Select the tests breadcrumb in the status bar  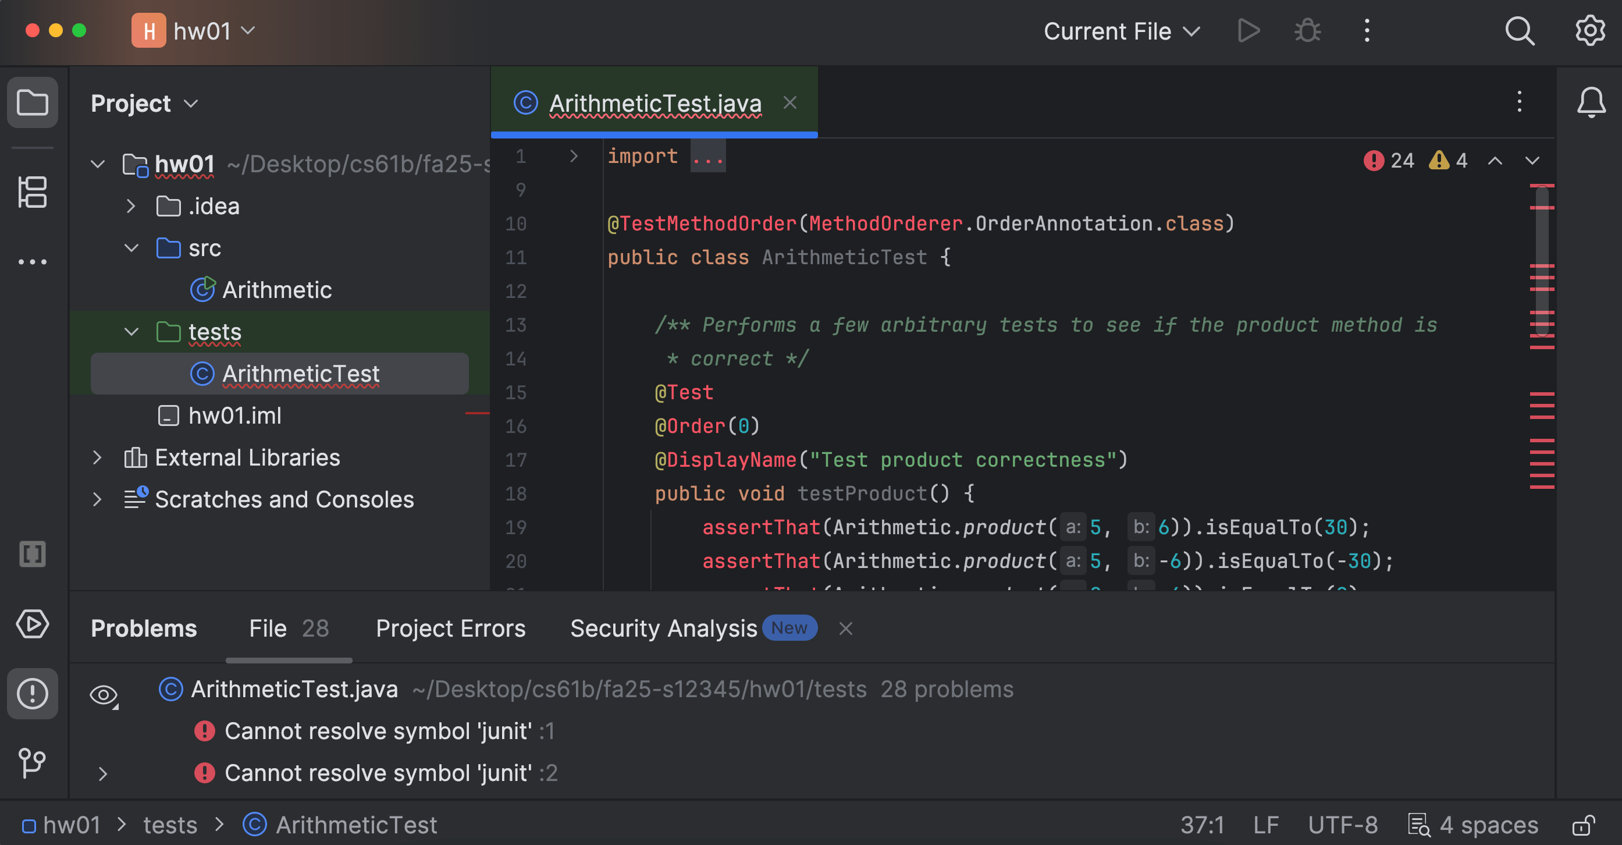pyautogui.click(x=170, y=825)
